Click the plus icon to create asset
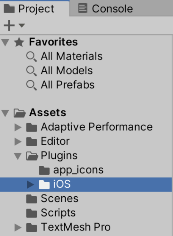This screenshot has height=236, width=173. click(9, 25)
